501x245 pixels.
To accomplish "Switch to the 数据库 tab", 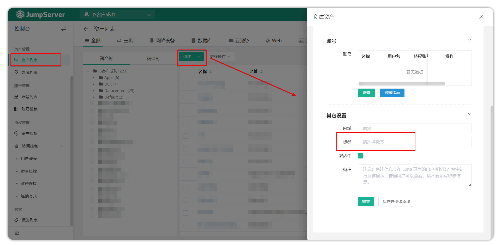I will (201, 41).
